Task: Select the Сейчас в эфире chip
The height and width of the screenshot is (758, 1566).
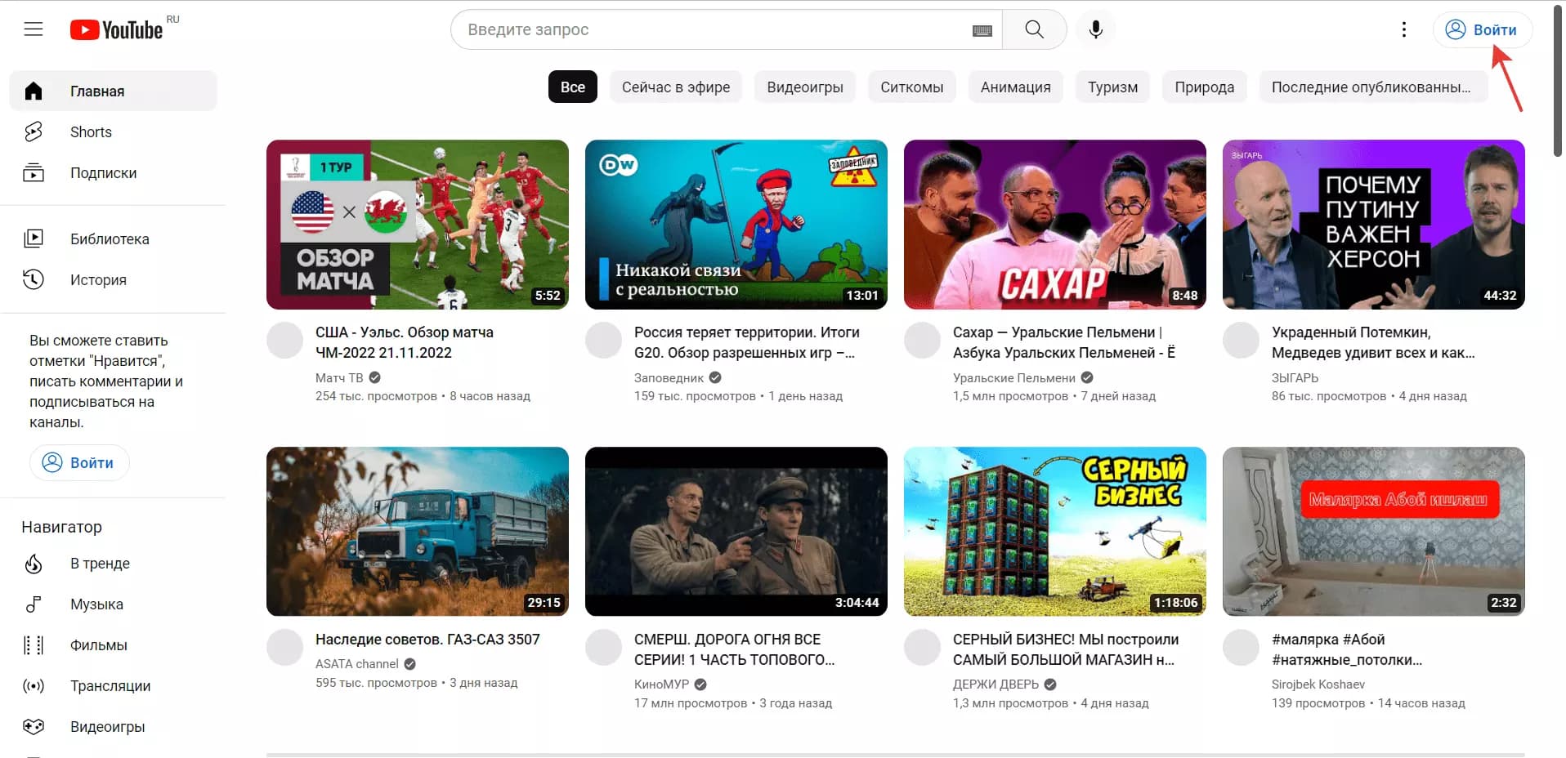Action: tap(676, 87)
